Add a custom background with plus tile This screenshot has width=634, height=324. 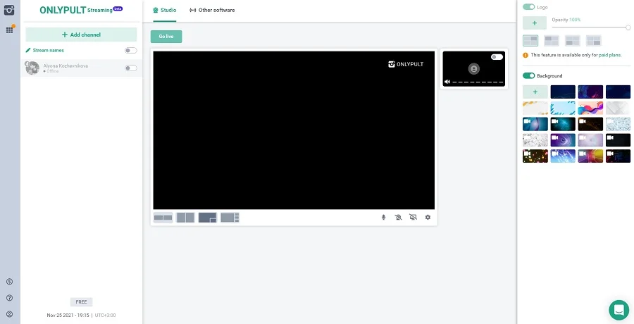(x=535, y=92)
